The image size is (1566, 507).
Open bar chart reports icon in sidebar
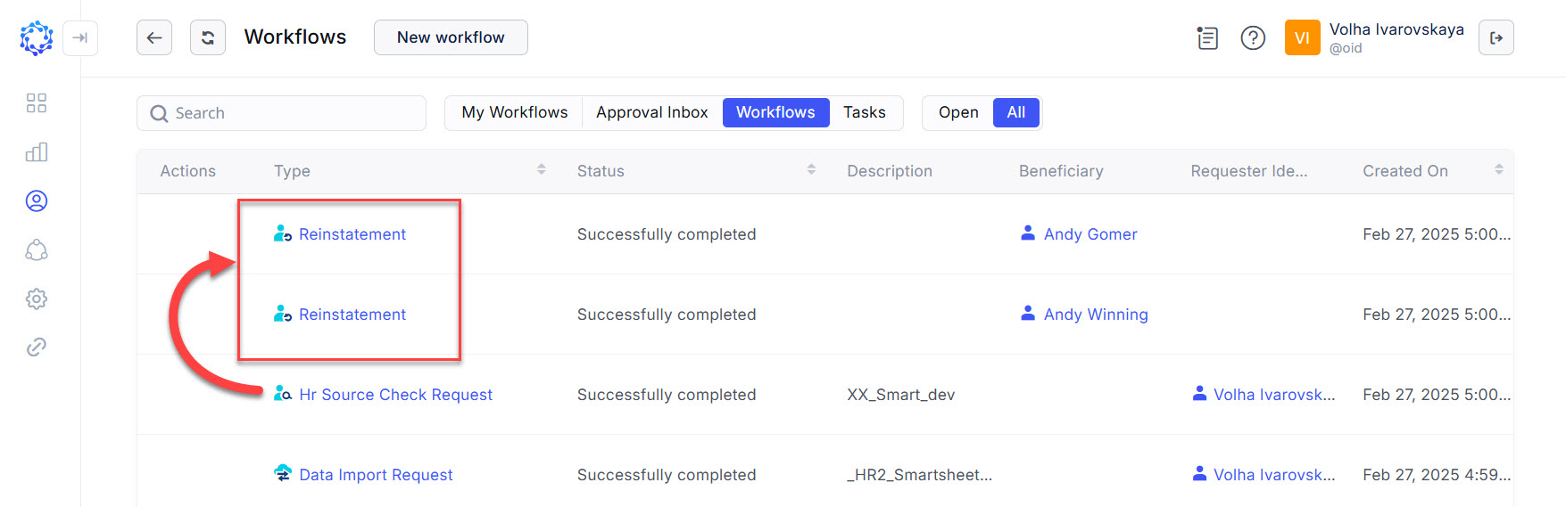tap(37, 152)
